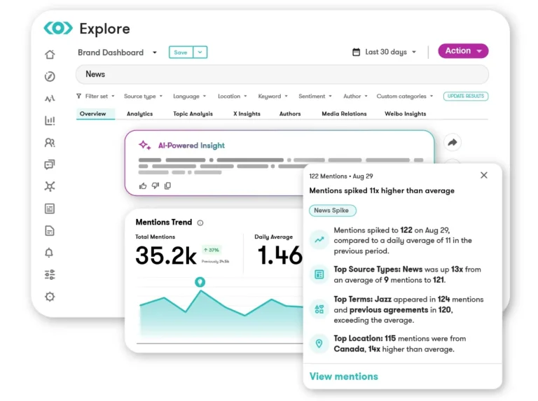Dislike the AI-Powered Insight with thumbs down

pos(156,185)
